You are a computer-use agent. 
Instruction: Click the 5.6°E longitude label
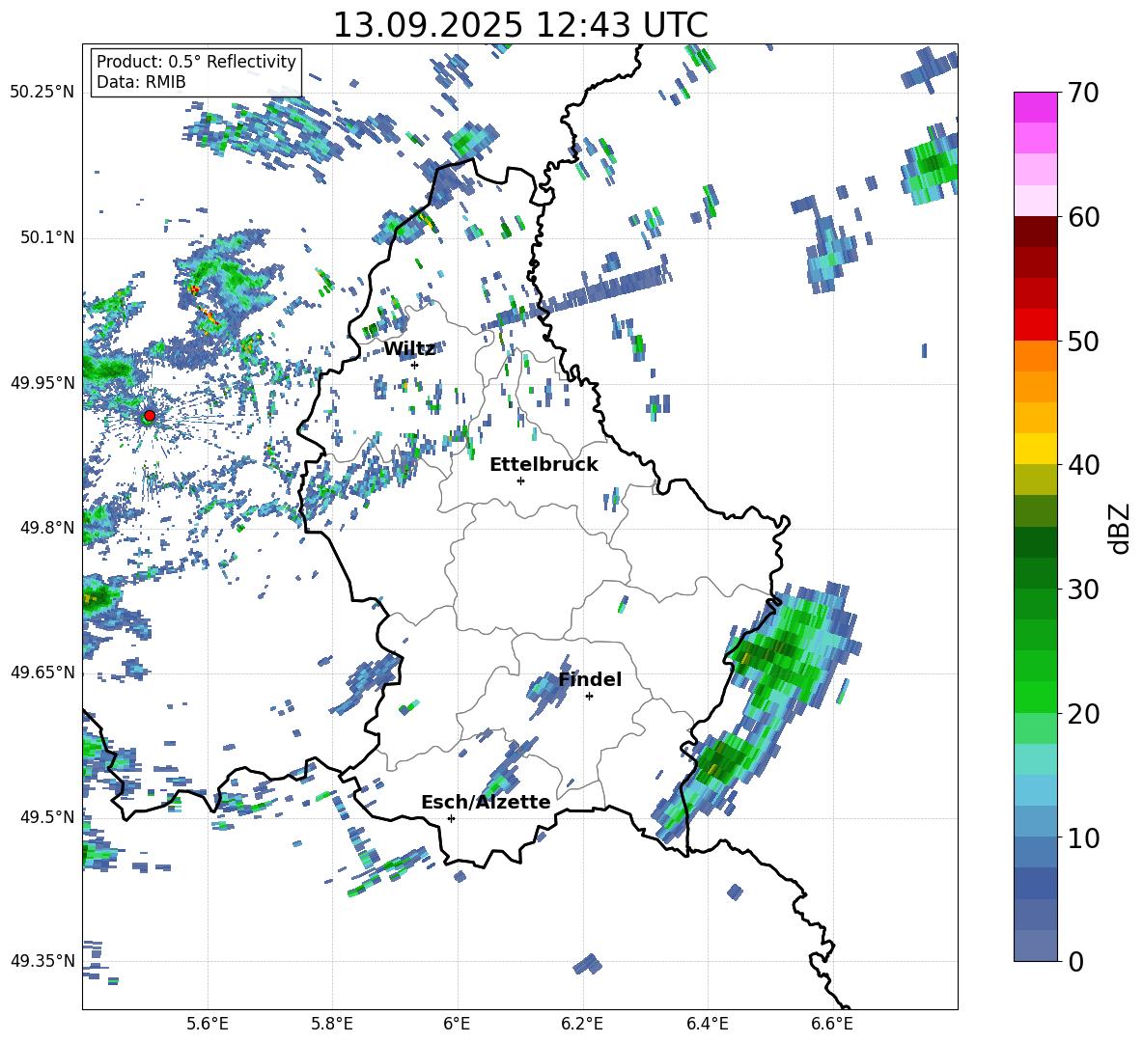pos(208,1024)
